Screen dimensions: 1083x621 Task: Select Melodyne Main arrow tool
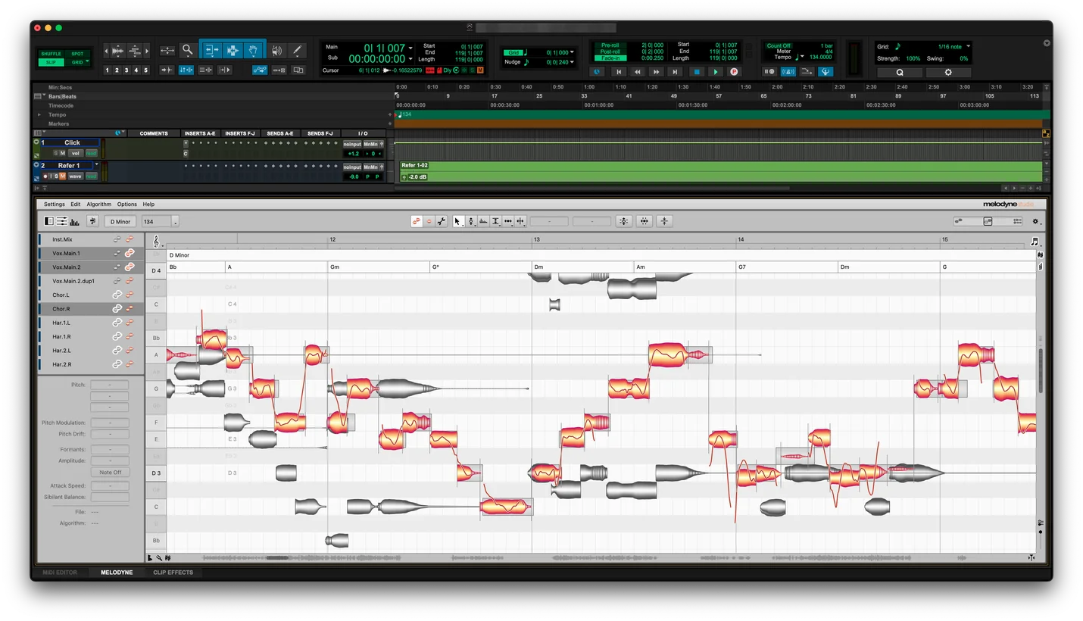pos(457,221)
